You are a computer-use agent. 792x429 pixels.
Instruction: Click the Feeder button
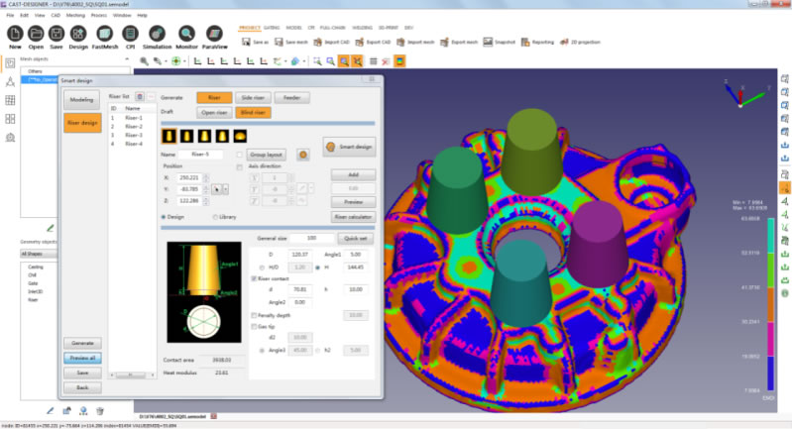pos(292,98)
